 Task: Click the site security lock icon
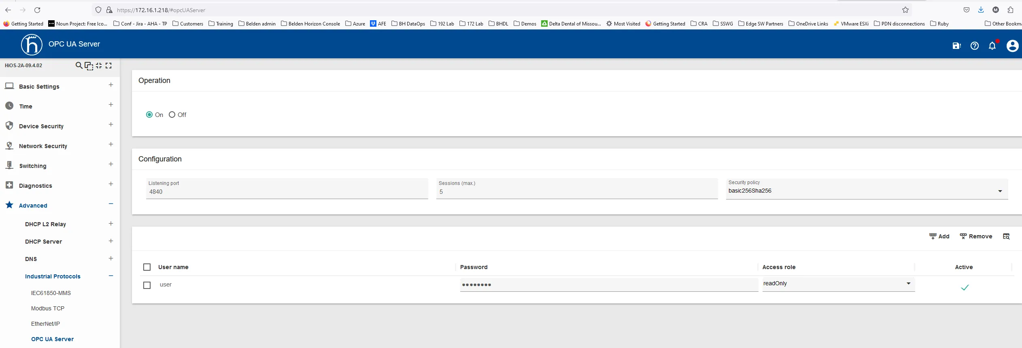coord(109,10)
